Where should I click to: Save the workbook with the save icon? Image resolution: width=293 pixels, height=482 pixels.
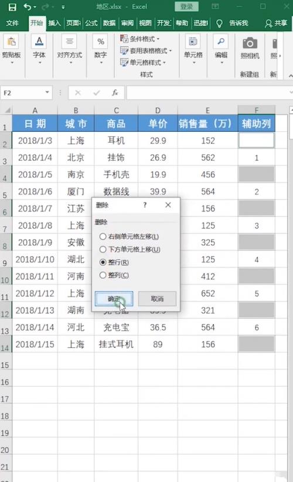12,7
